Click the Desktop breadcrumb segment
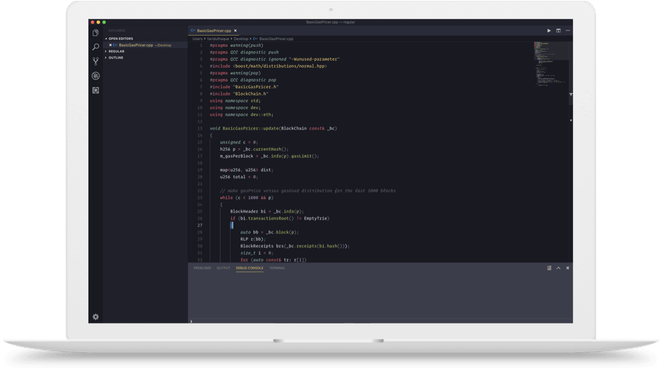The width and height of the screenshot is (662, 371). point(241,38)
